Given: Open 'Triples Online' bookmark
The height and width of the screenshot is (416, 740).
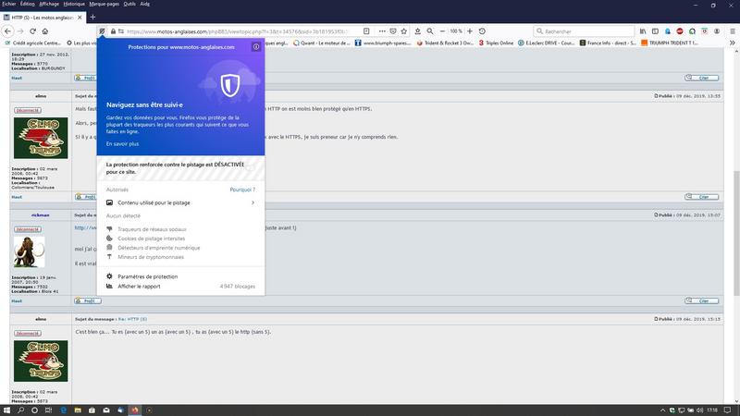Looking at the screenshot, I should [496, 43].
